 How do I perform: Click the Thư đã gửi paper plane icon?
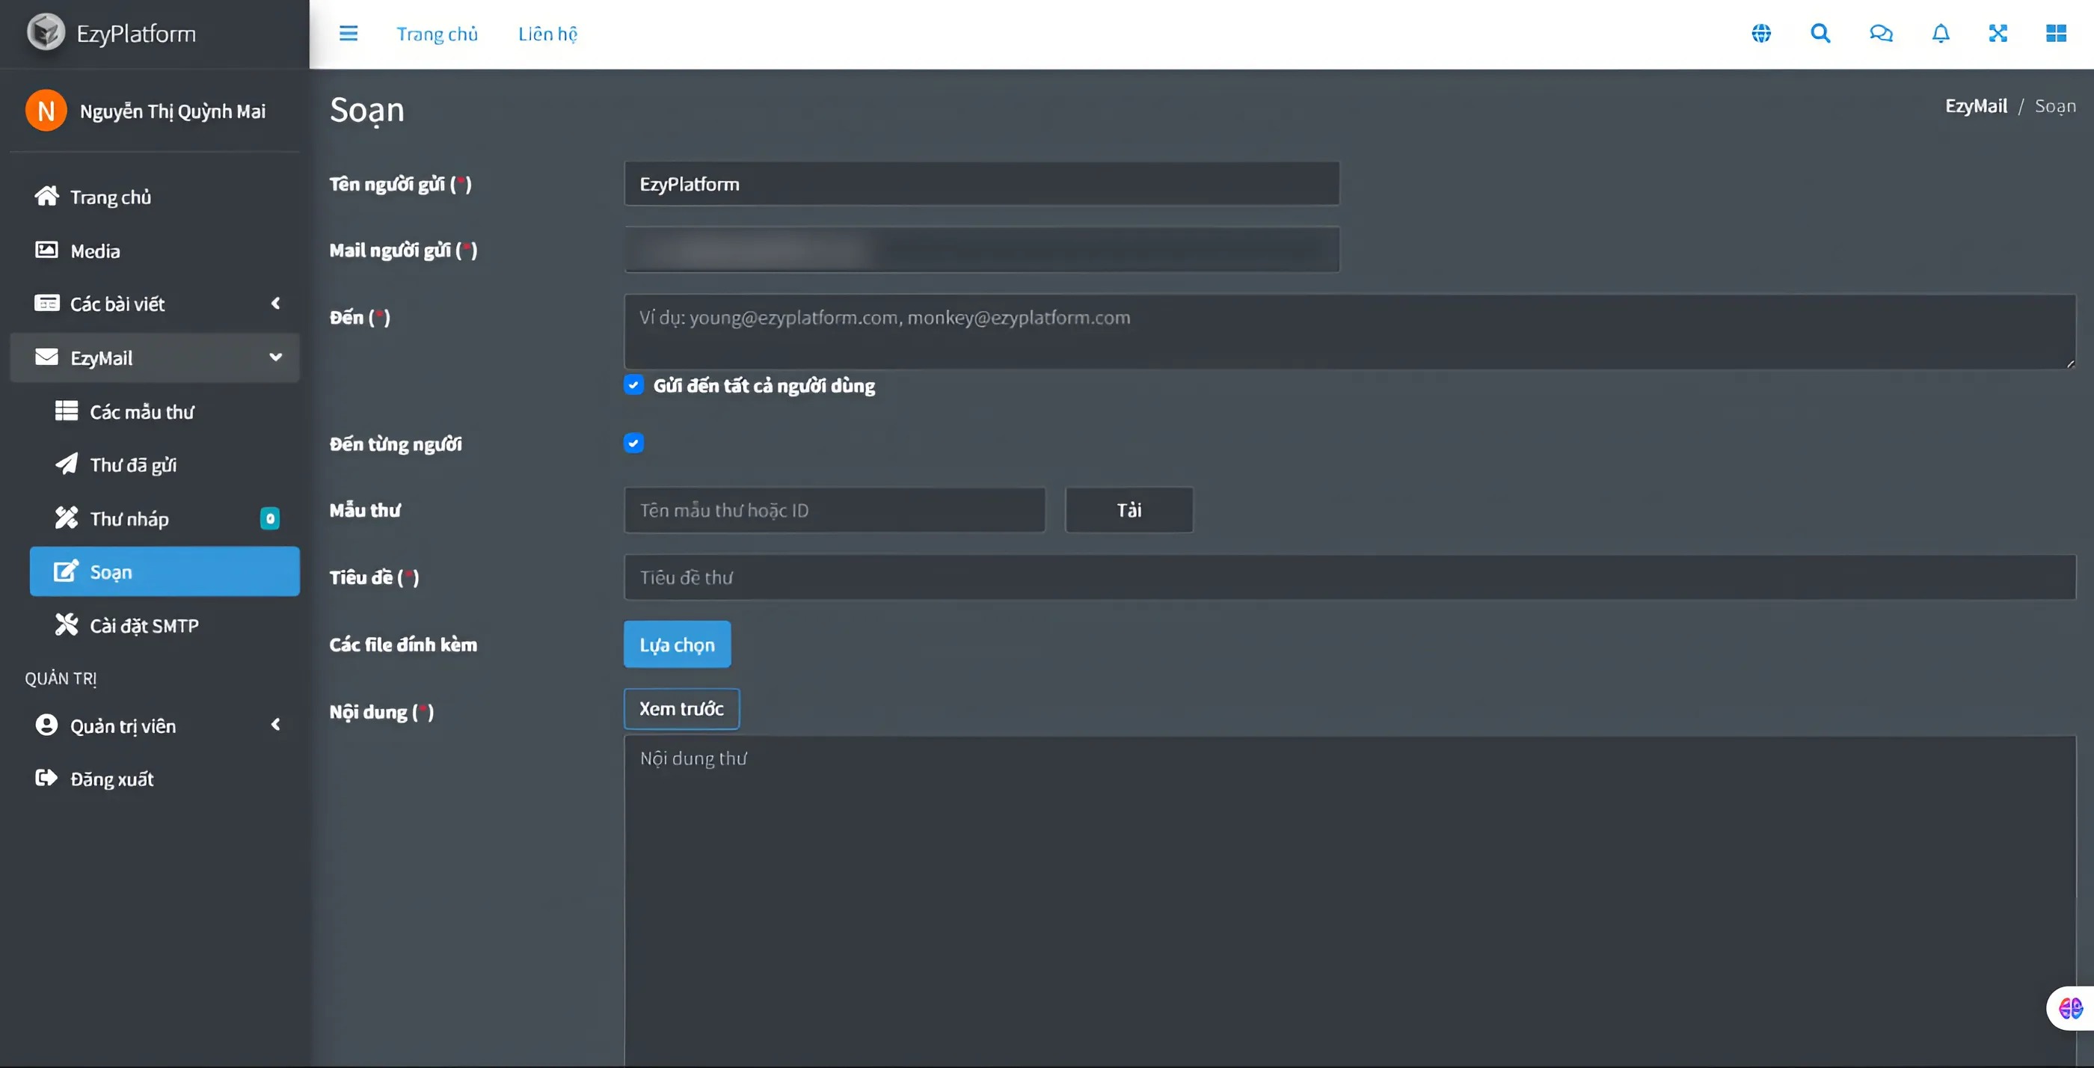(66, 464)
